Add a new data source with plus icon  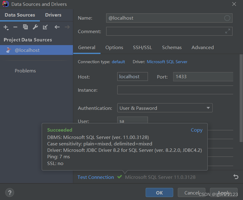[x=6, y=27]
